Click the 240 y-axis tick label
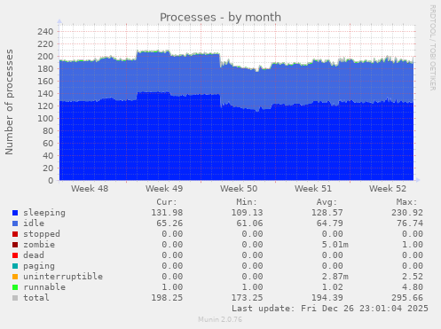 pos(45,32)
